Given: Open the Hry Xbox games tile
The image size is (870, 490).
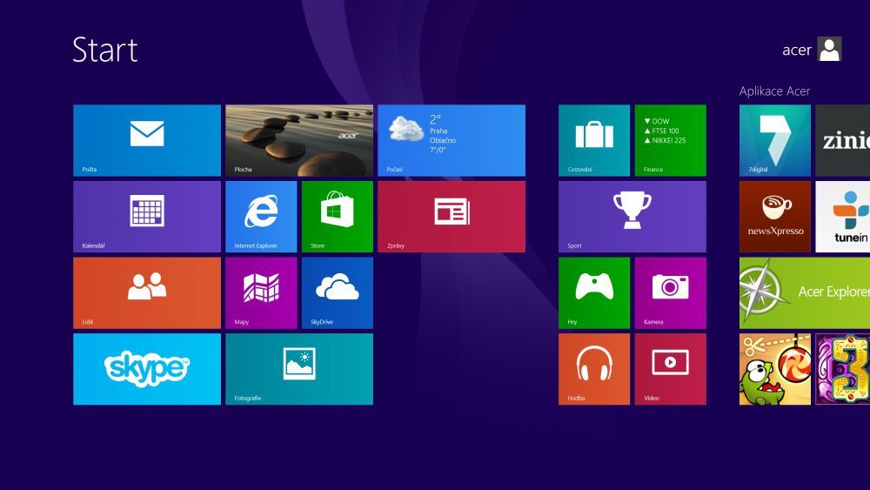Looking at the screenshot, I should 593,292.
